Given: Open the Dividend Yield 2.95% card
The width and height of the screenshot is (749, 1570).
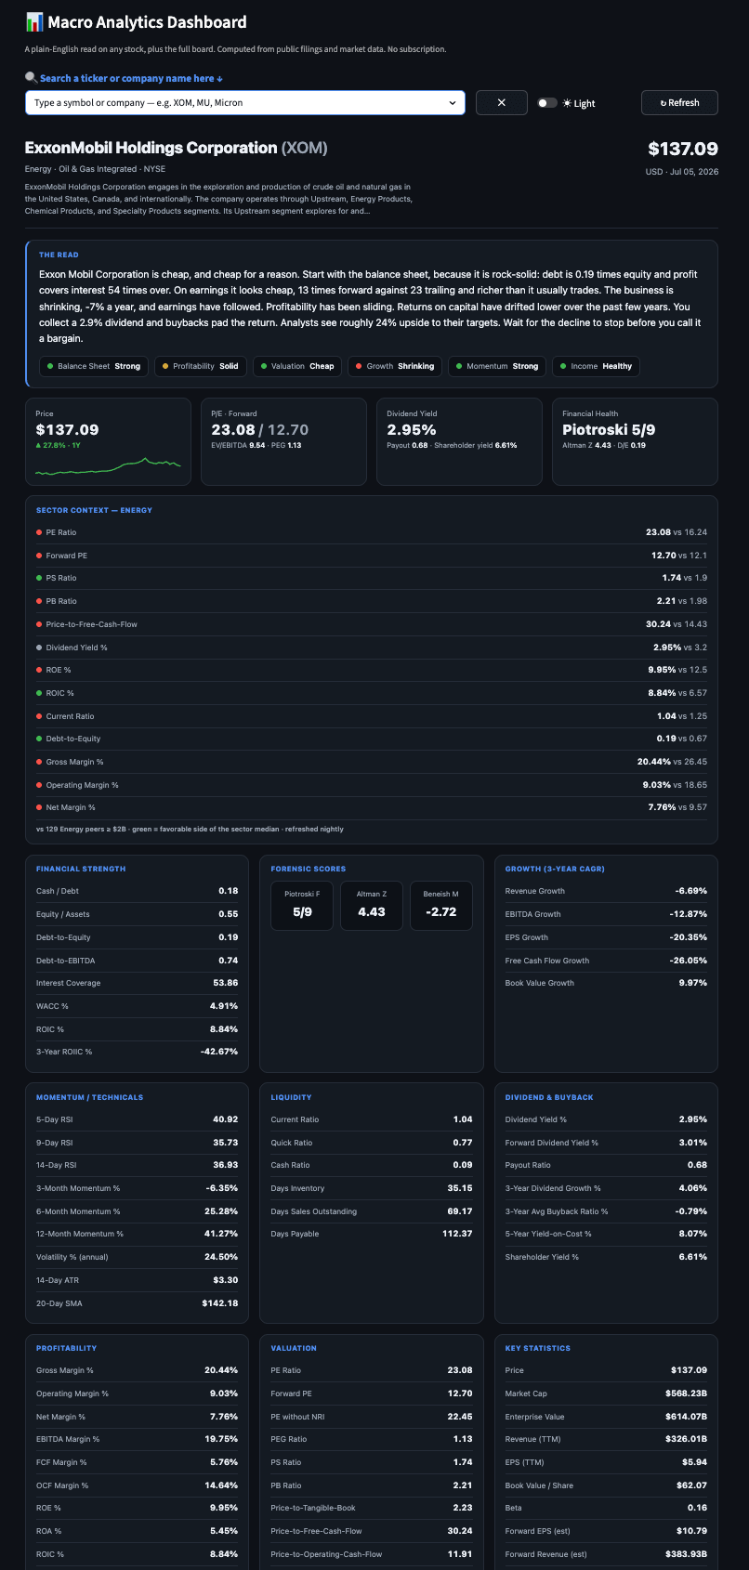Looking at the screenshot, I should click(459, 442).
